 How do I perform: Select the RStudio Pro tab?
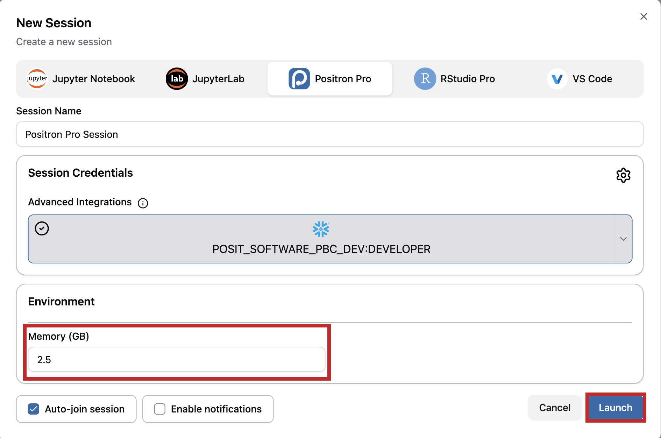coord(467,79)
